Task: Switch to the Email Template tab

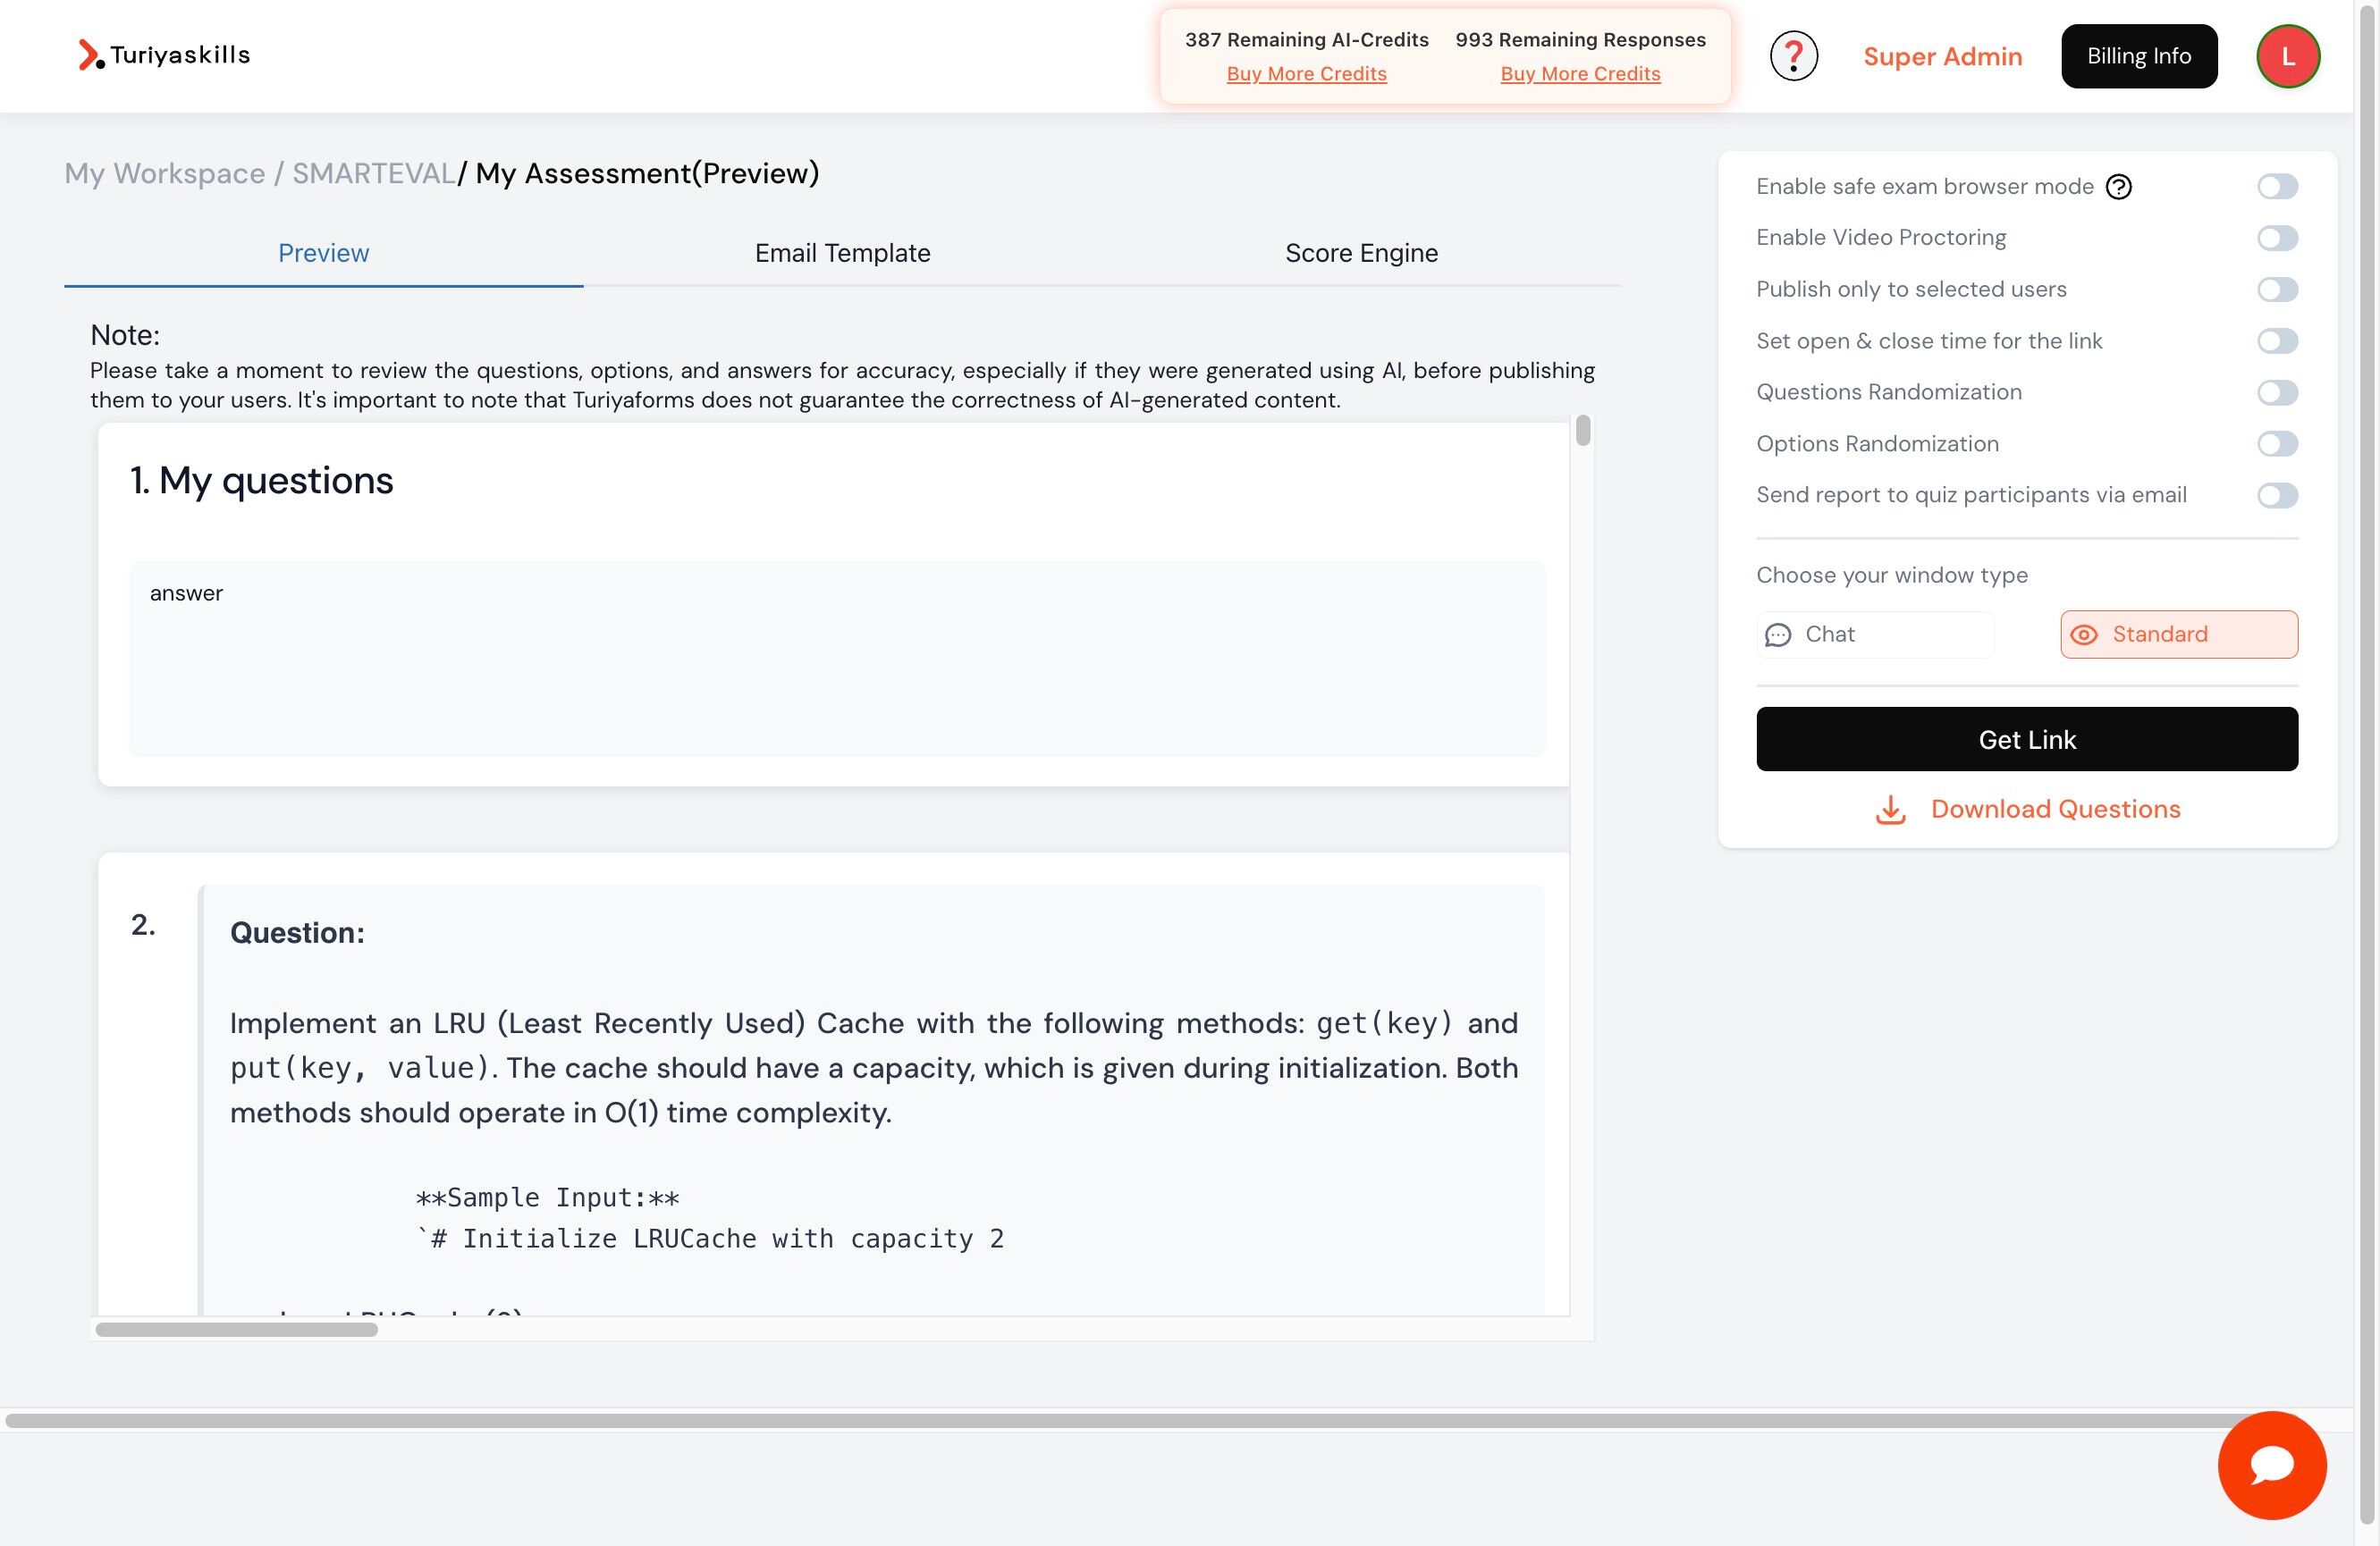Action: click(842, 253)
